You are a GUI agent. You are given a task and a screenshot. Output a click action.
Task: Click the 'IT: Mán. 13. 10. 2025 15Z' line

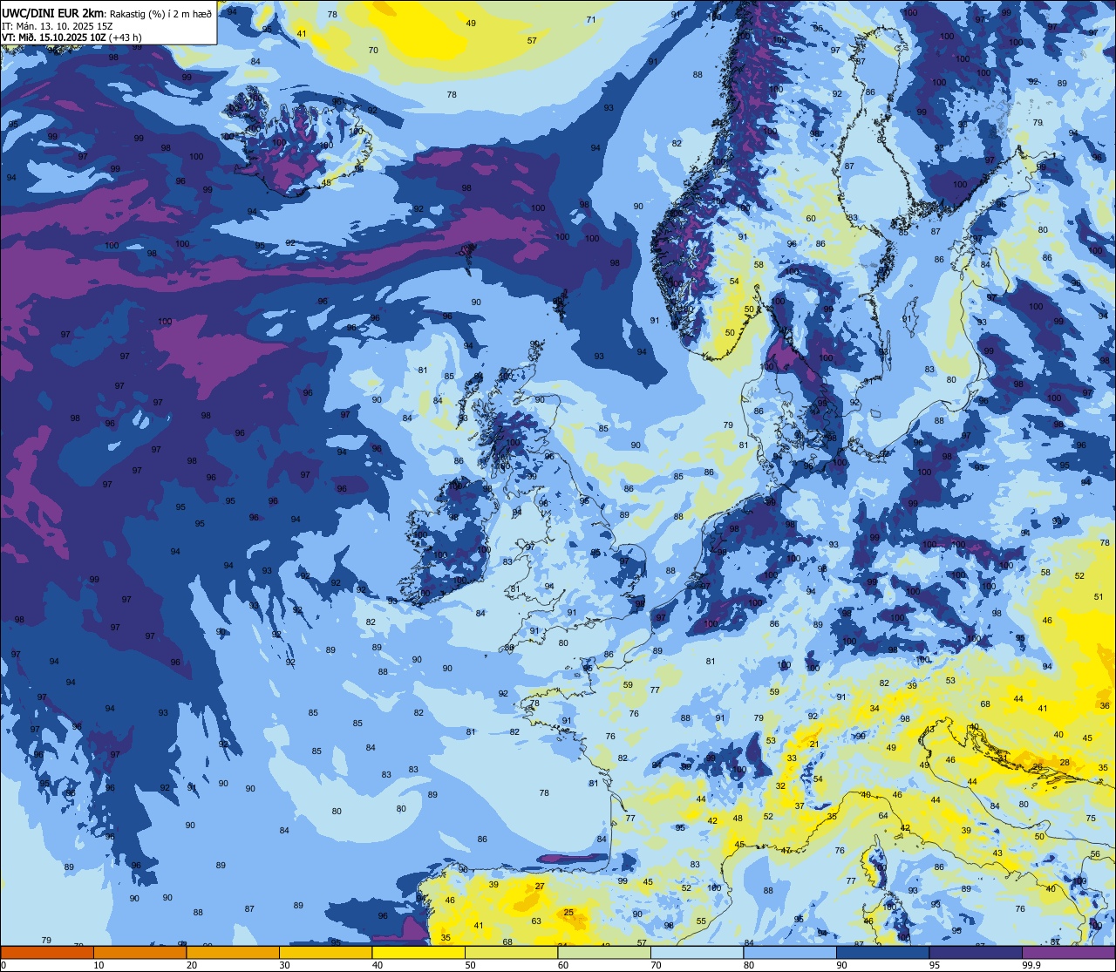(58, 26)
